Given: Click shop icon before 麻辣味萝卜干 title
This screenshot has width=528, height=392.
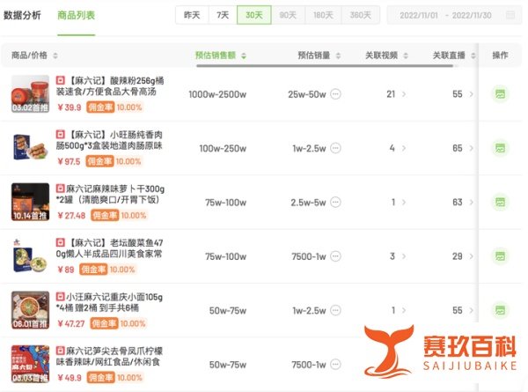Looking at the screenshot, I should tap(60, 189).
